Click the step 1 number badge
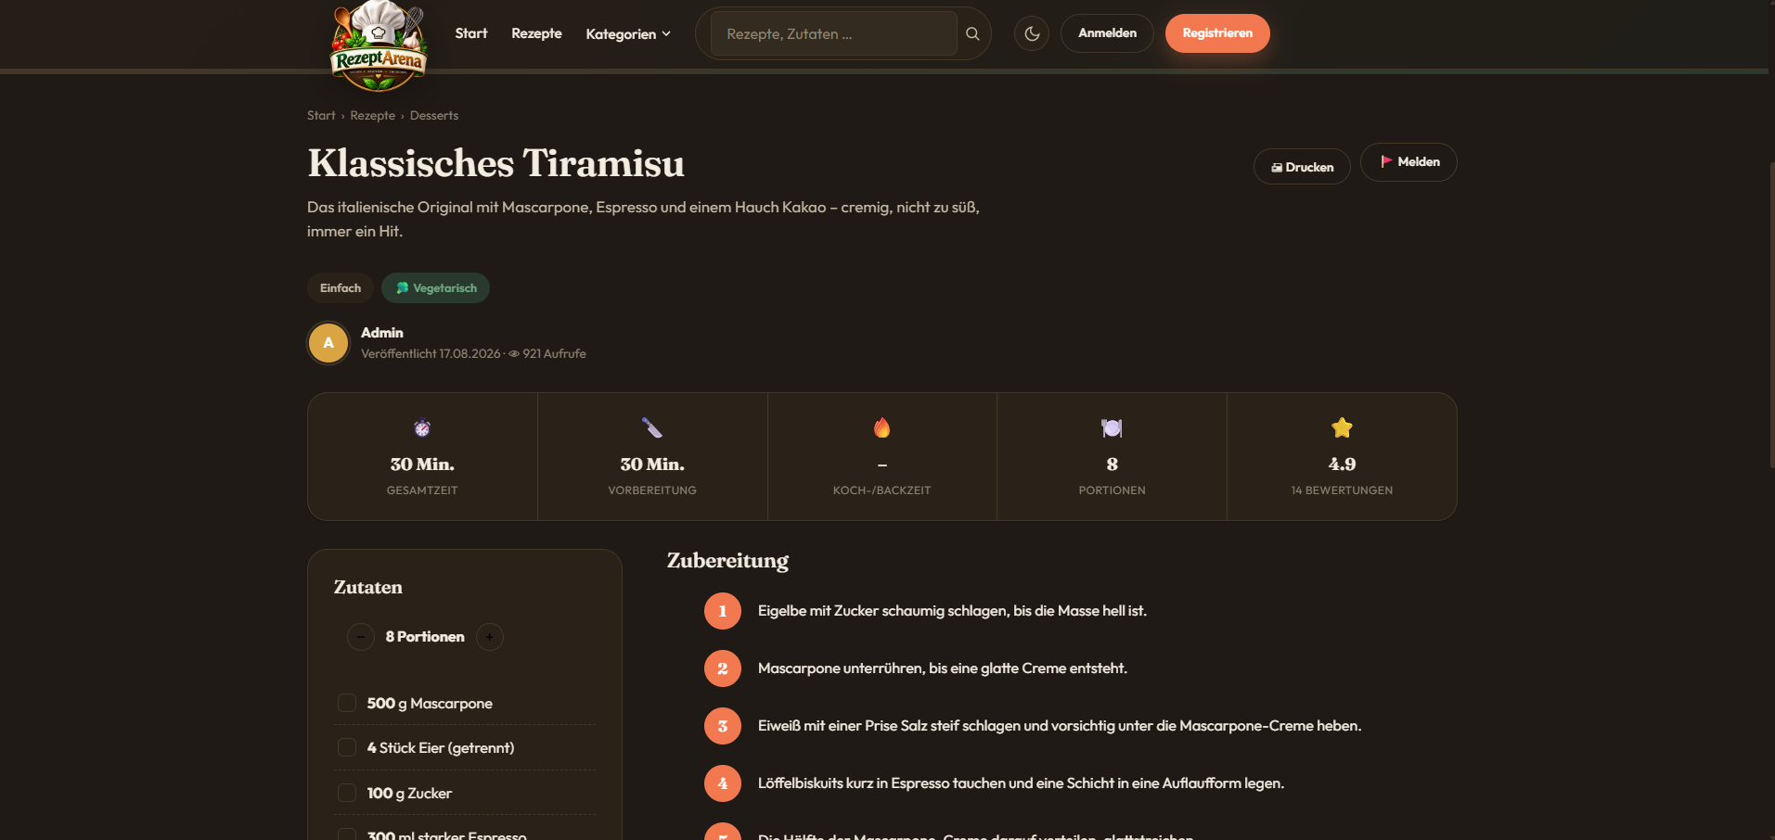 (723, 611)
